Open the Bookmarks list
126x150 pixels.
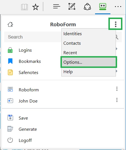[30, 61]
